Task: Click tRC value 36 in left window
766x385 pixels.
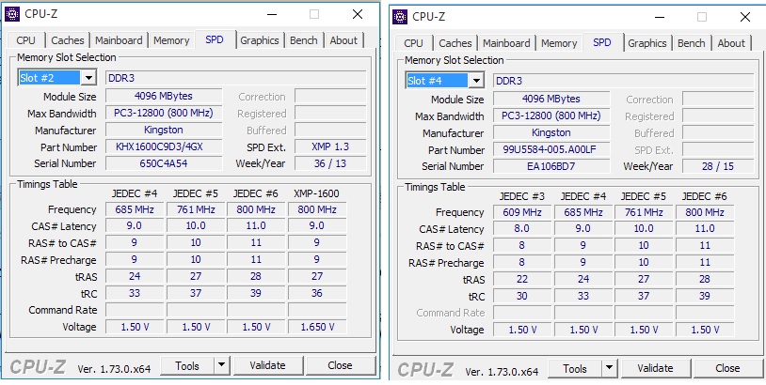Action: click(317, 293)
